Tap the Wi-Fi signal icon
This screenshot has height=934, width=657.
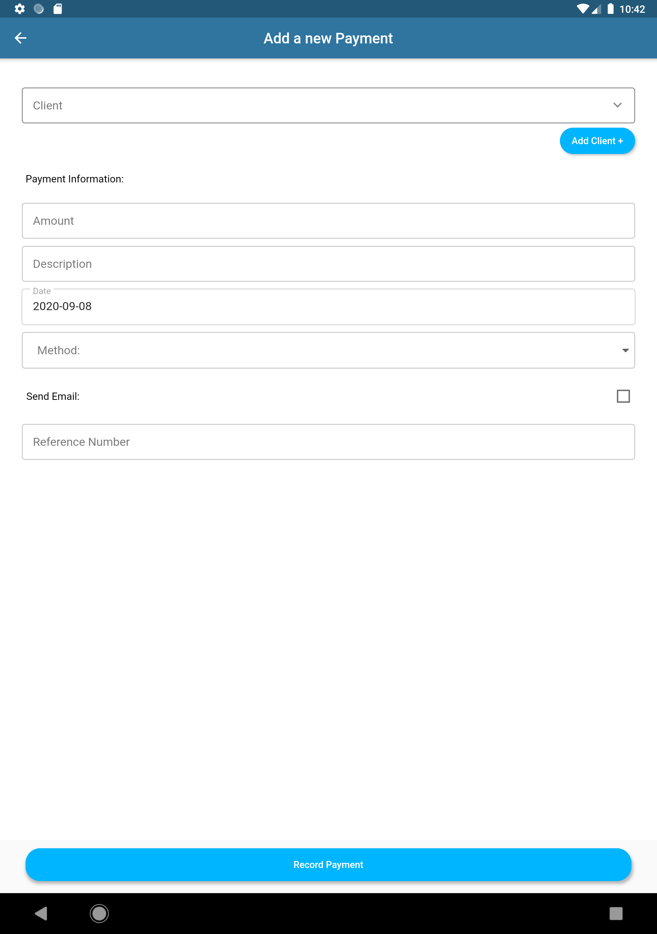coord(583,9)
